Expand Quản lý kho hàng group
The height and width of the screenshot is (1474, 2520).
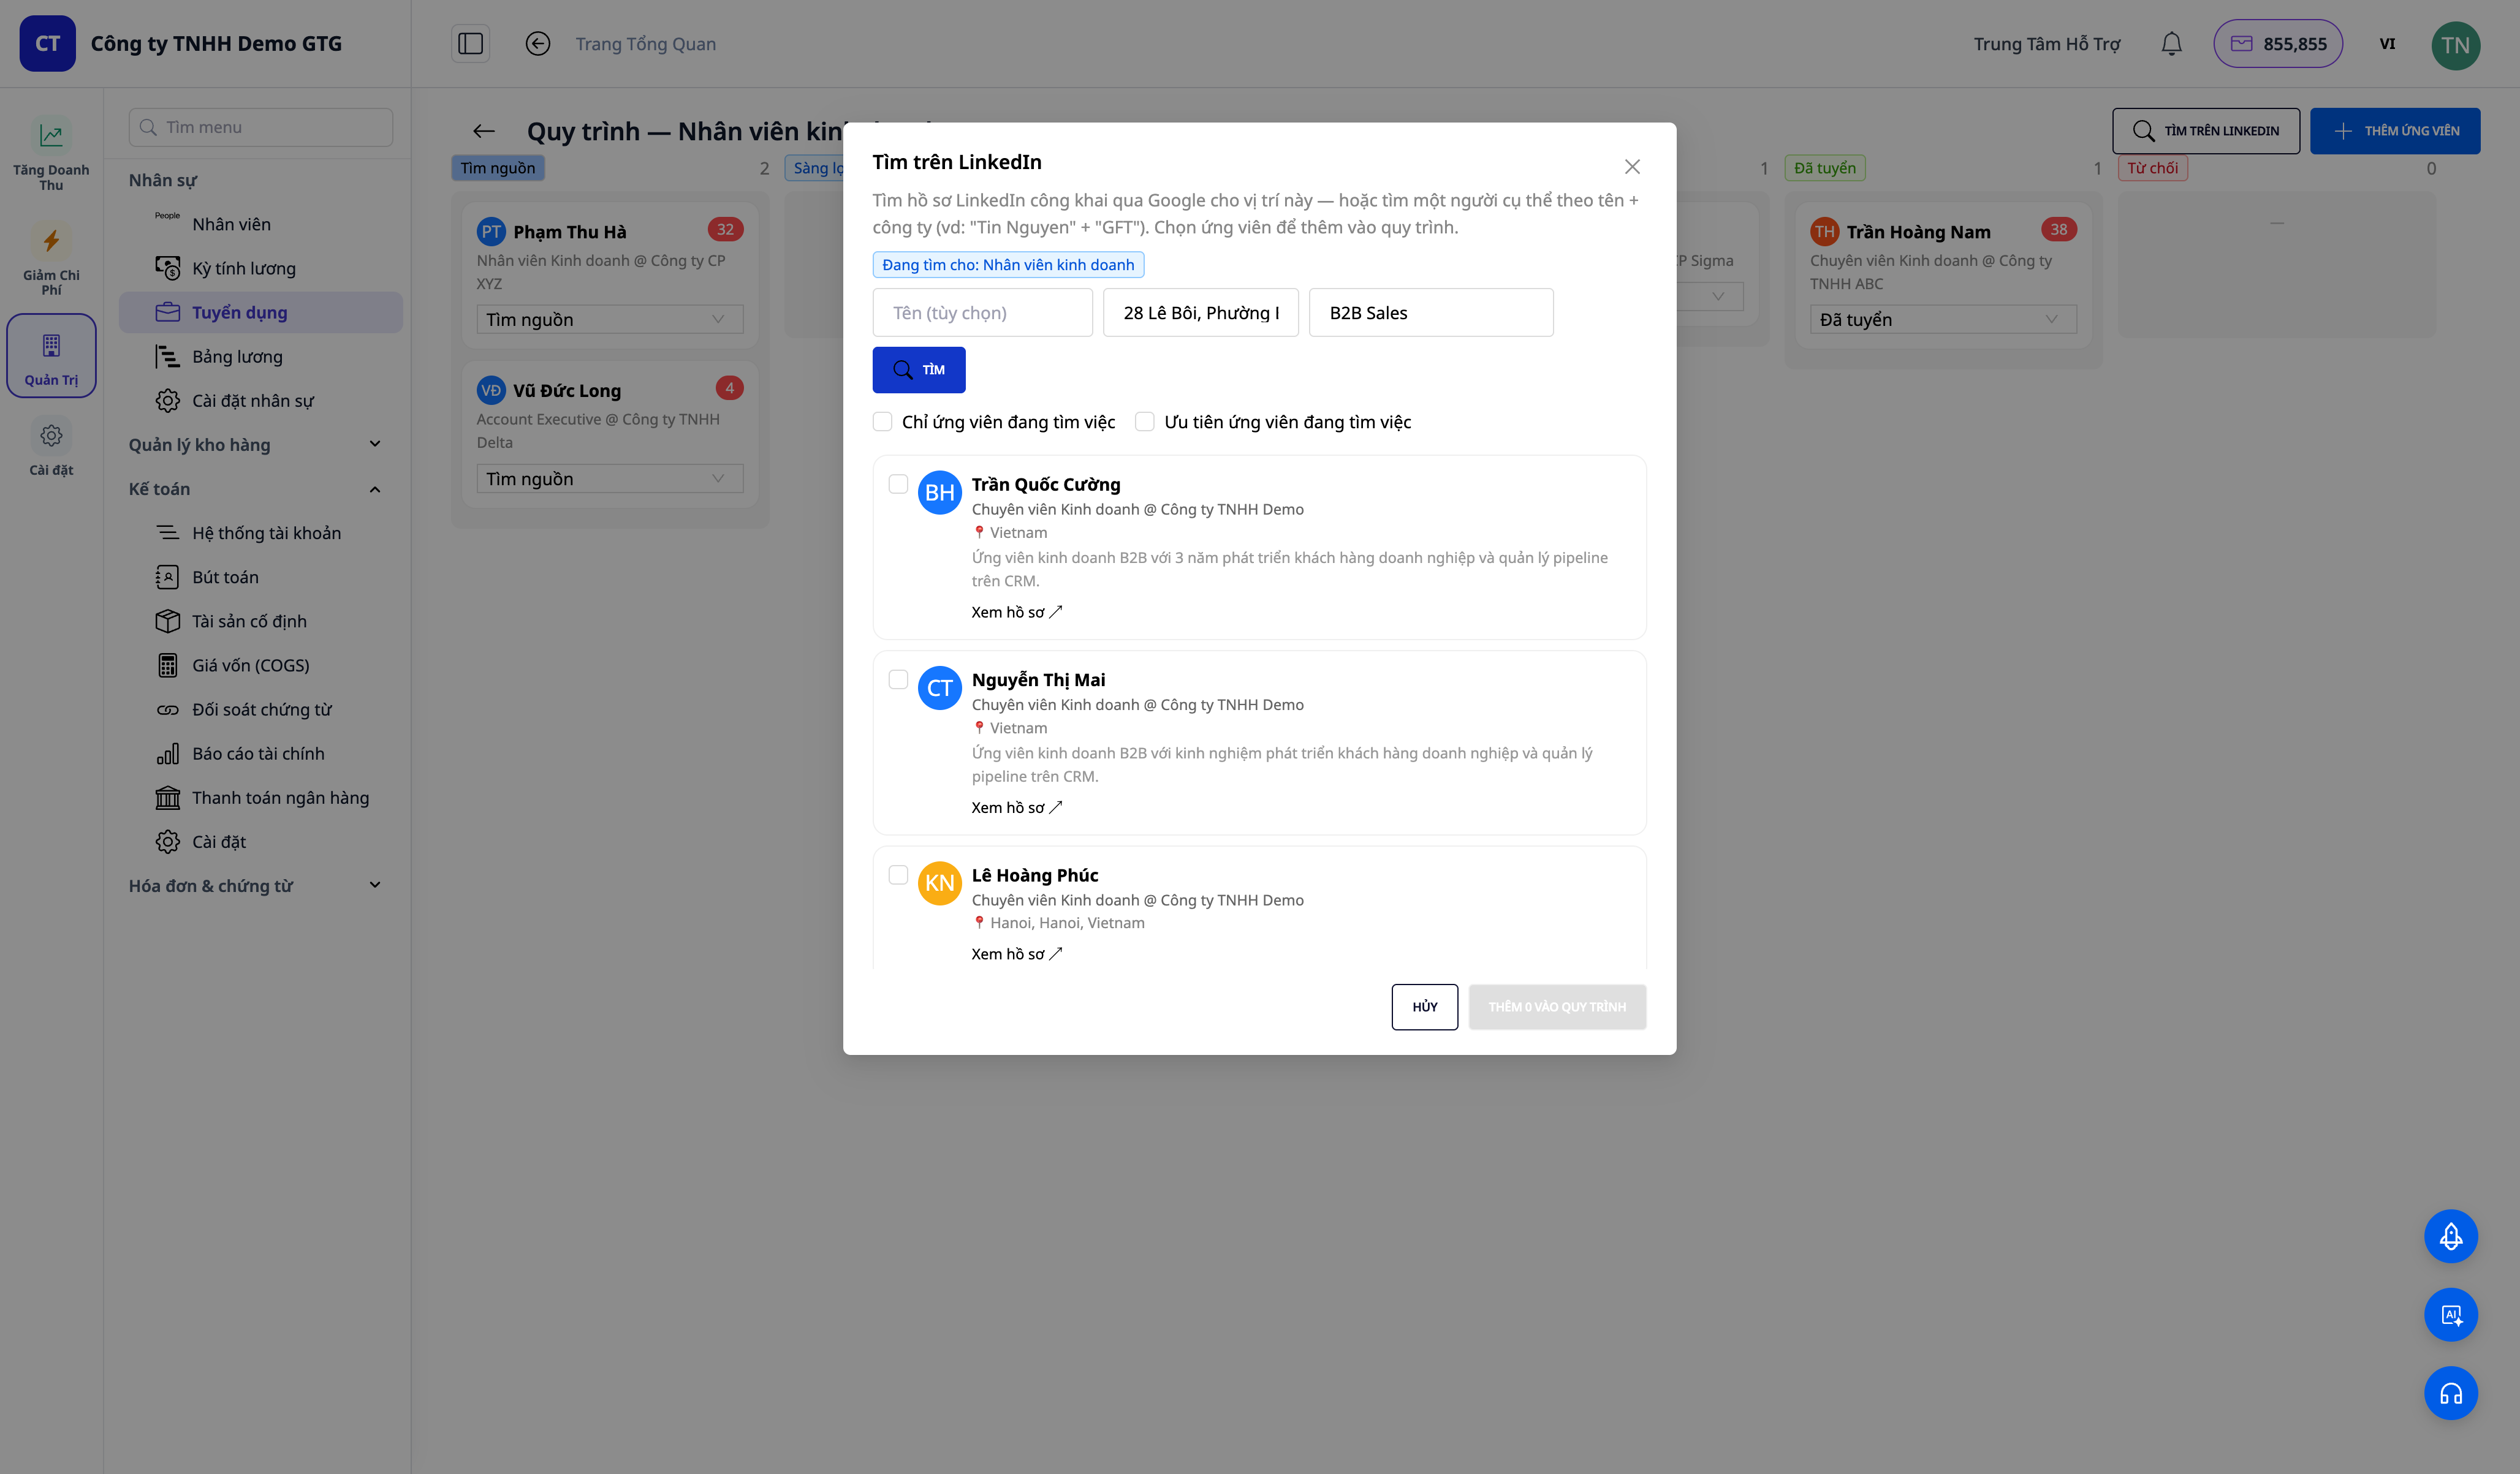(255, 444)
